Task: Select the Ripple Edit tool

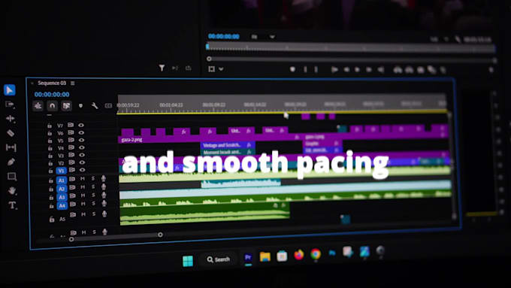Action: coord(10,118)
